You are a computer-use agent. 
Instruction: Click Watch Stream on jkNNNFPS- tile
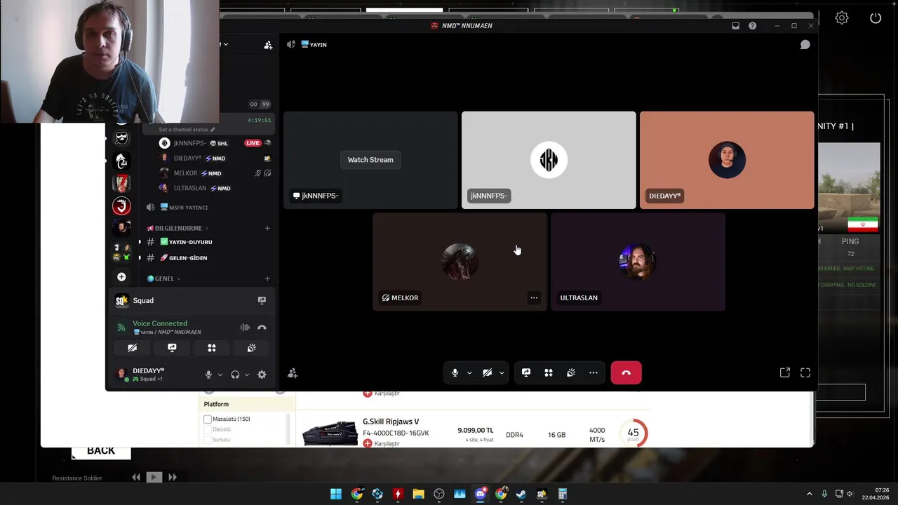pos(370,160)
